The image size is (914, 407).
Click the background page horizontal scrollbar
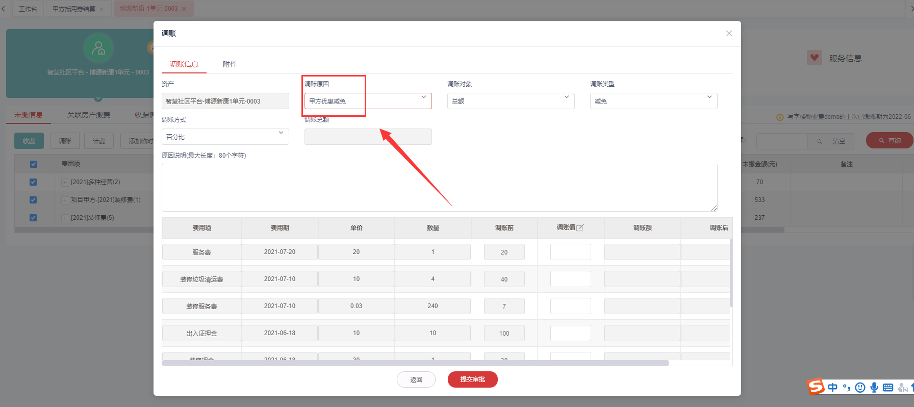[x=399, y=230]
